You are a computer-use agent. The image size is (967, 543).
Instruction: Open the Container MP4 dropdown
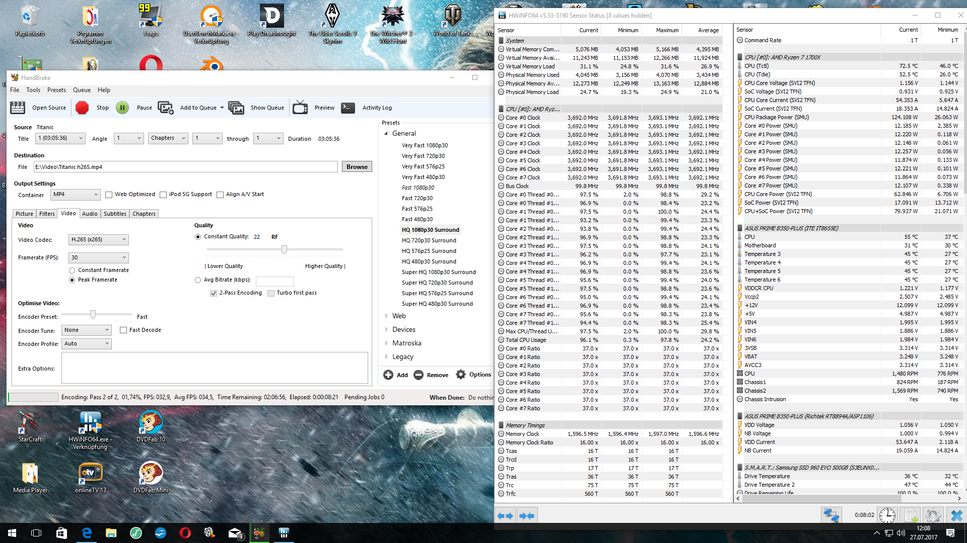[x=75, y=195]
